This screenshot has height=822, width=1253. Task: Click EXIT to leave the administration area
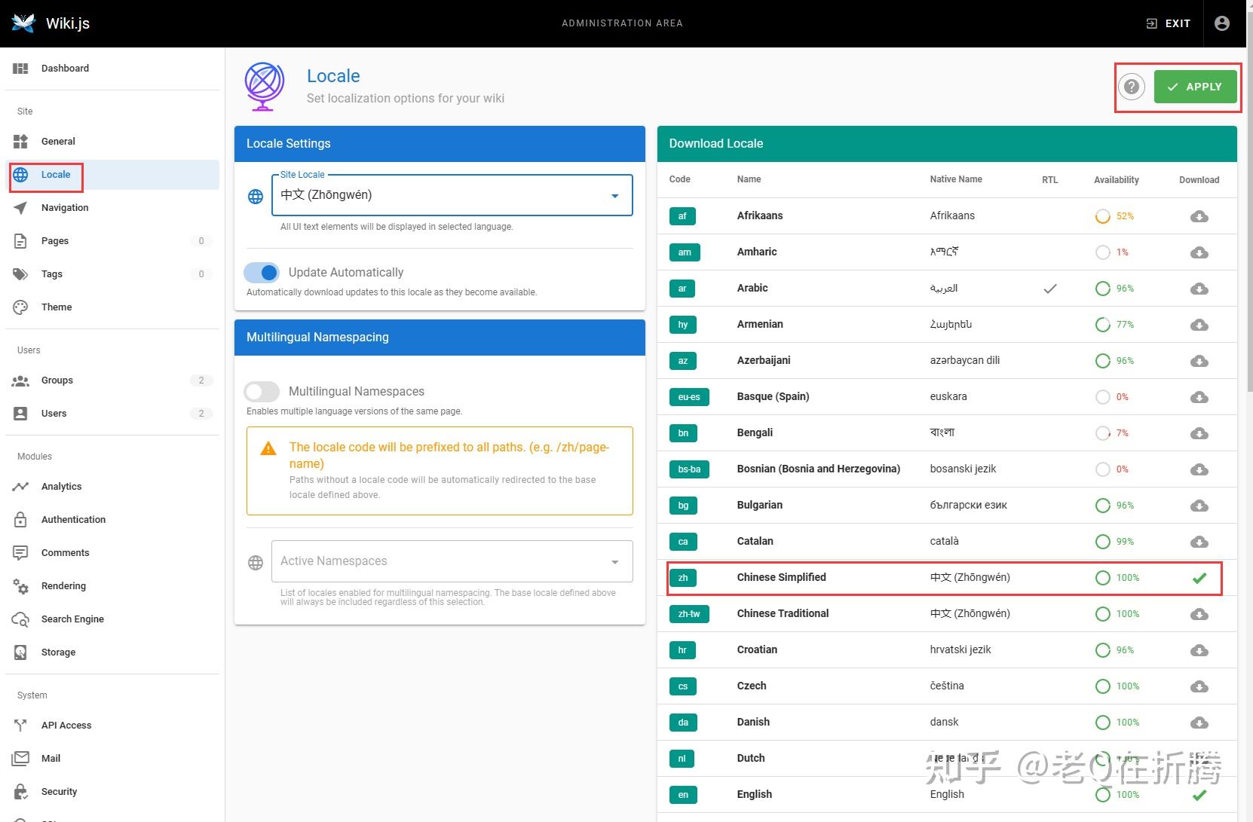1168,23
